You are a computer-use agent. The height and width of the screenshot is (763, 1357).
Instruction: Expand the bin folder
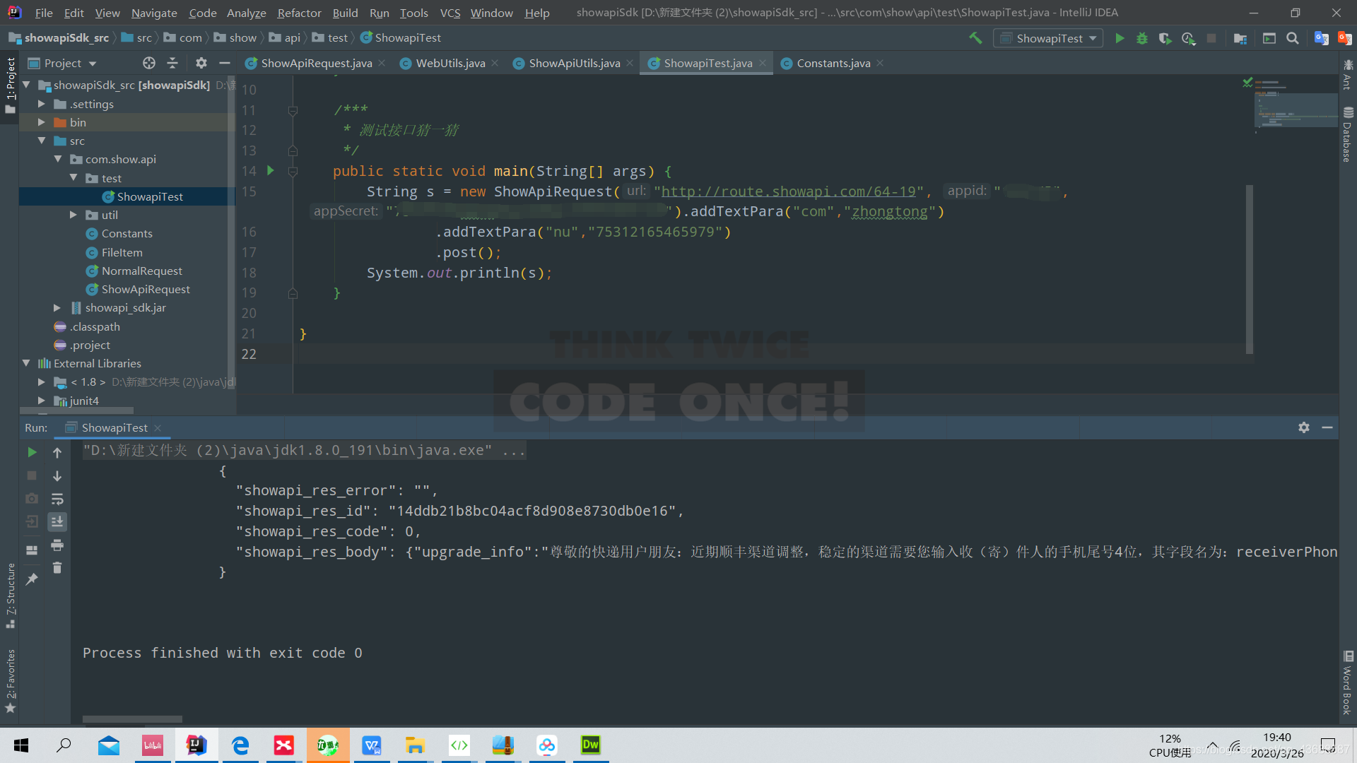pyautogui.click(x=42, y=122)
